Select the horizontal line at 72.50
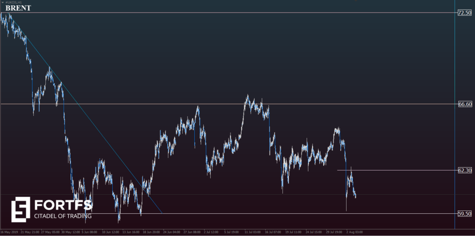Screen dimensions: 475x236 coord(232,13)
